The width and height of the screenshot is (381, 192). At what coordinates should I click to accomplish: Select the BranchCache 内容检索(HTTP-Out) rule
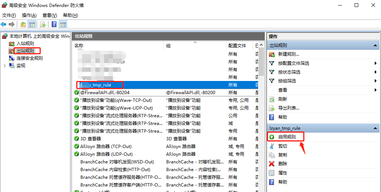click(x=165, y=169)
